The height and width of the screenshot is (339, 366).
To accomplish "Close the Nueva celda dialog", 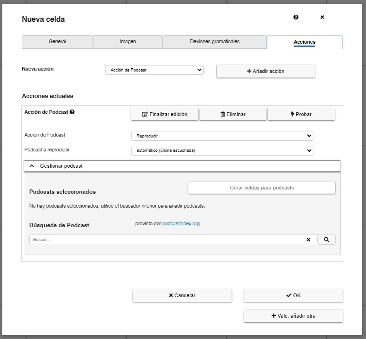I will coord(322,17).
